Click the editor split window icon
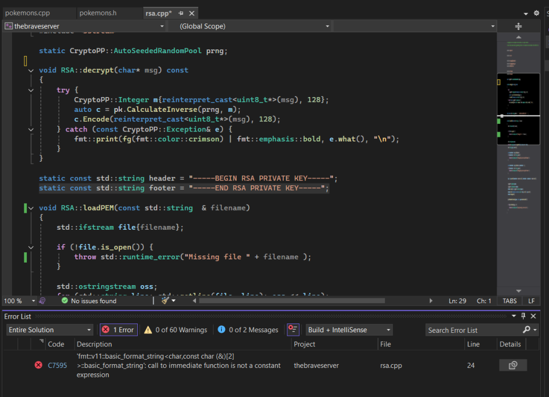The width and height of the screenshot is (549, 397). click(x=518, y=26)
